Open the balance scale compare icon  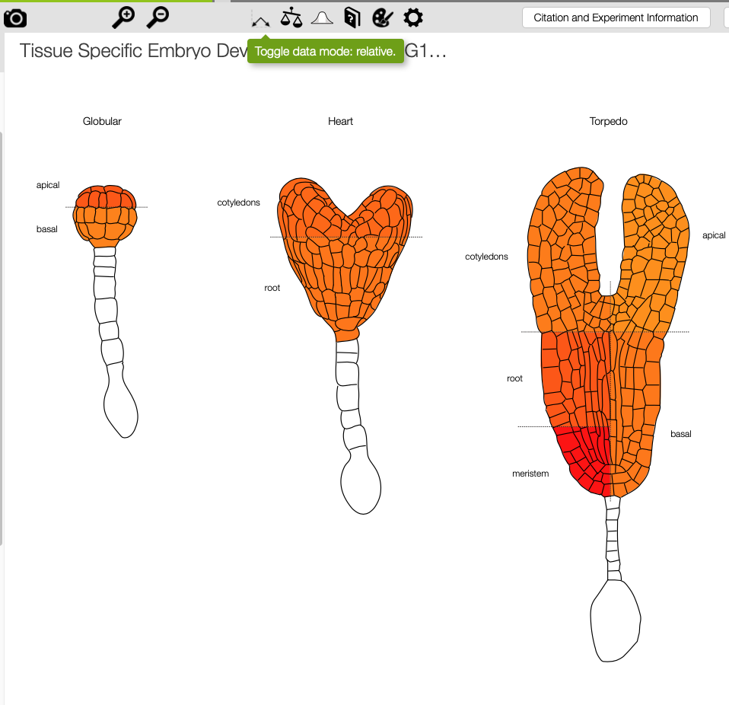tap(291, 18)
